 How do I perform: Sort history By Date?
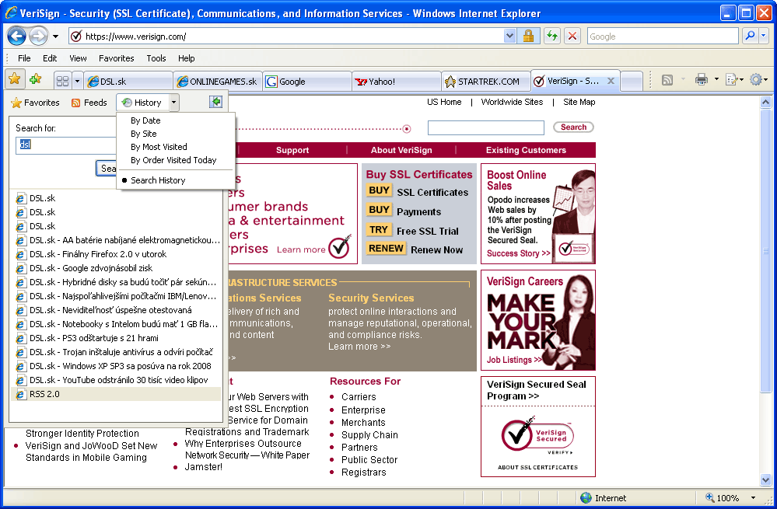pyautogui.click(x=145, y=120)
